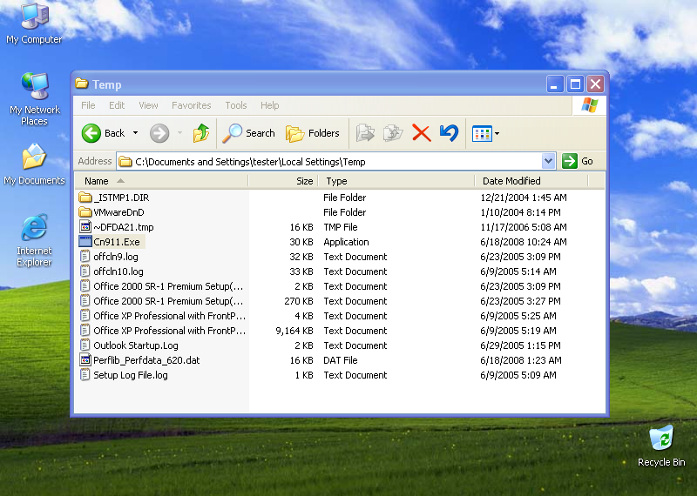Click the Up folder icon in toolbar
The height and width of the screenshot is (496, 697).
point(201,133)
